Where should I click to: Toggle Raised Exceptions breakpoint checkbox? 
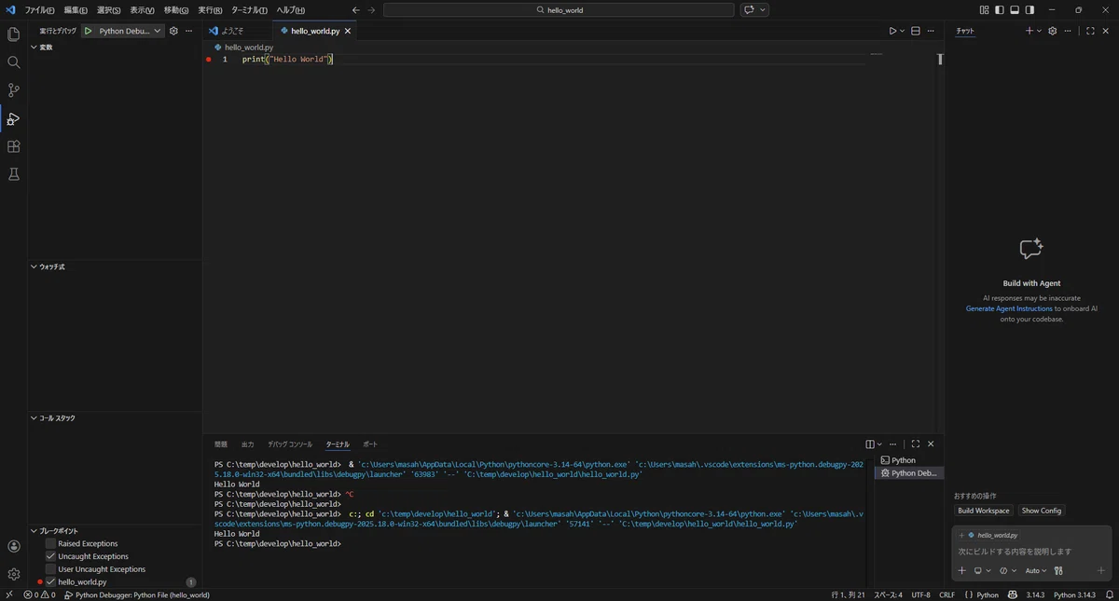(51, 543)
